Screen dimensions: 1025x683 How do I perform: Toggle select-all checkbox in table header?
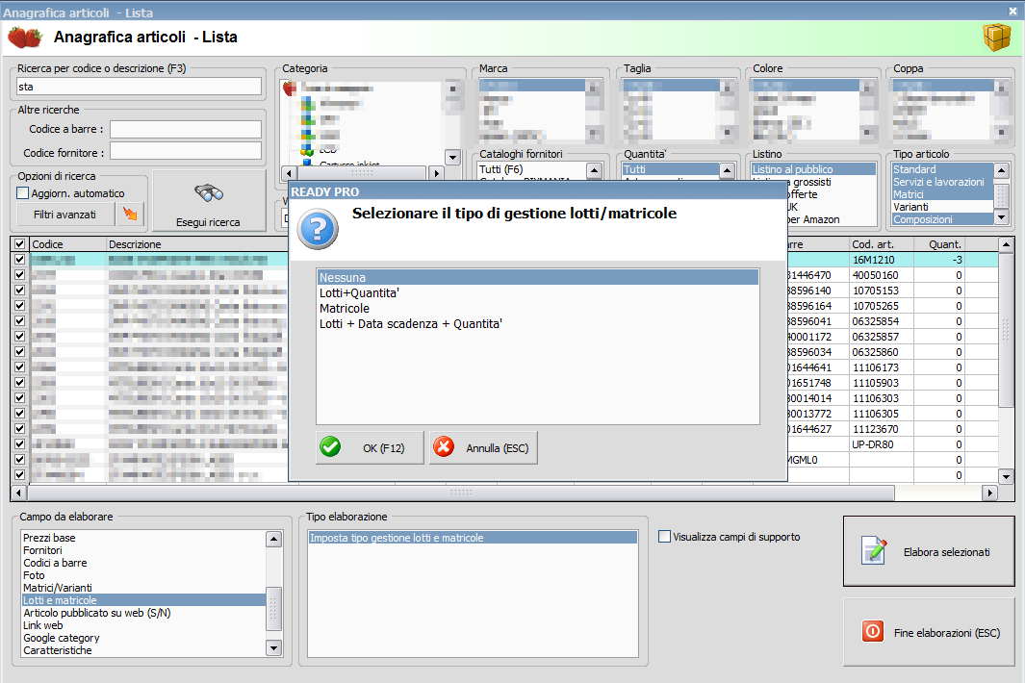click(19, 243)
